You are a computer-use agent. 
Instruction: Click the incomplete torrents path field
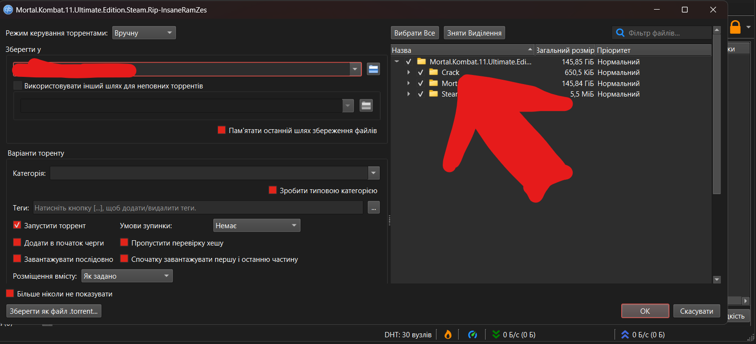[181, 106]
